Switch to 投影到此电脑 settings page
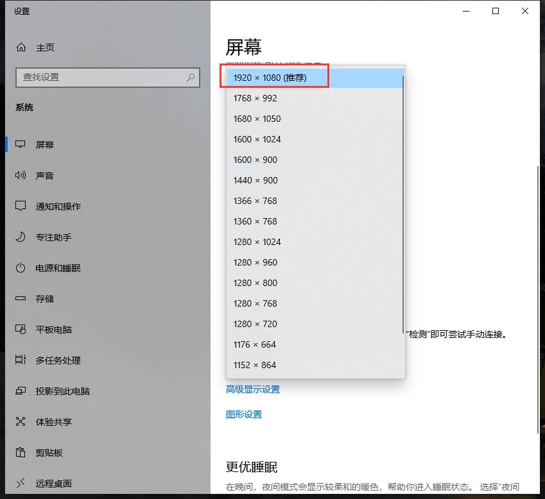 [x=19, y=391]
